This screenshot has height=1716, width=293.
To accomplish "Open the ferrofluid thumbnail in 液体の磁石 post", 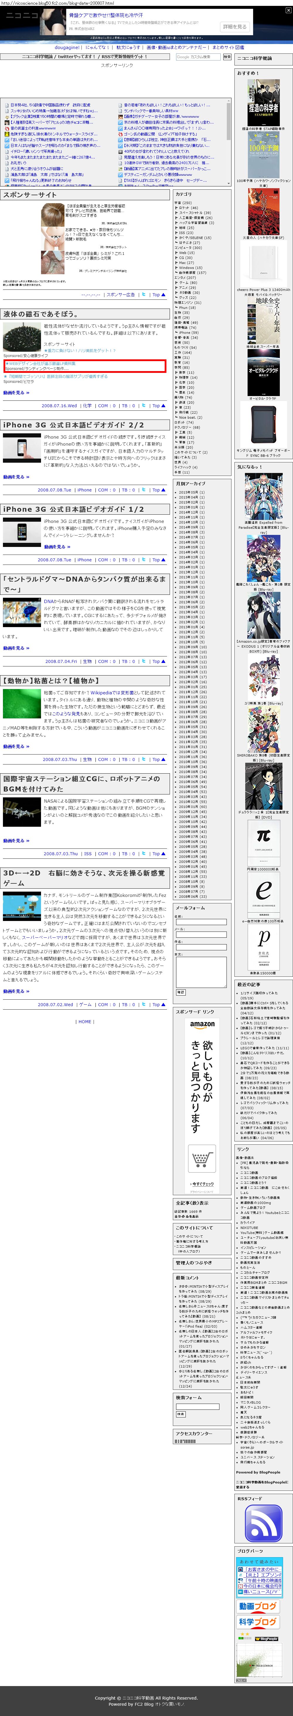I will point(22,338).
